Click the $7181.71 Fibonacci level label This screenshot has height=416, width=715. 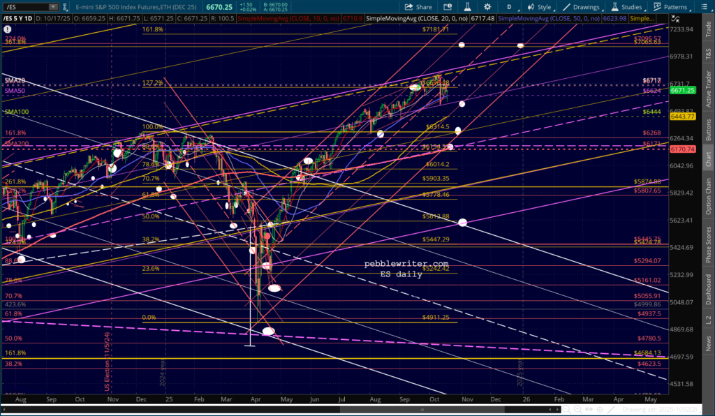[436, 29]
